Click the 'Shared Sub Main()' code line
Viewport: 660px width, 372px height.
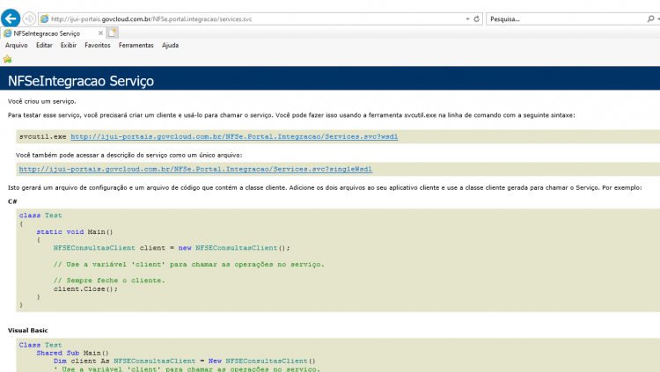(x=72, y=353)
